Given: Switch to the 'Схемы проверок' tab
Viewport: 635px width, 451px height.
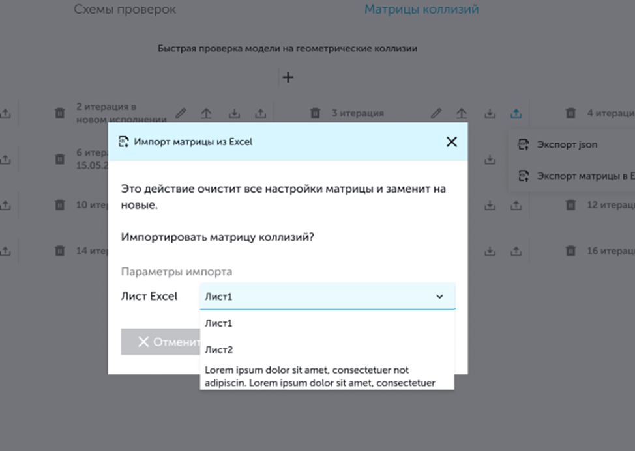Looking at the screenshot, I should (125, 10).
